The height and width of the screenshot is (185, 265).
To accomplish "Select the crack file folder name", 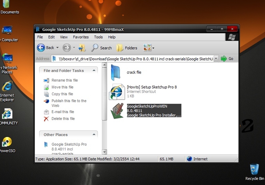I will 134,73.
